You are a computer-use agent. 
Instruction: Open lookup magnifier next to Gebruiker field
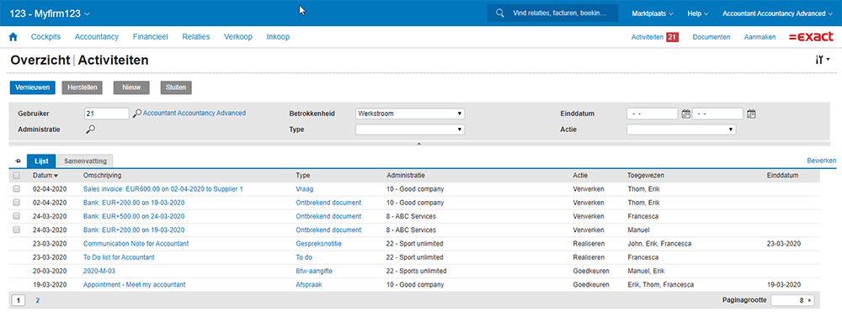[x=137, y=114]
